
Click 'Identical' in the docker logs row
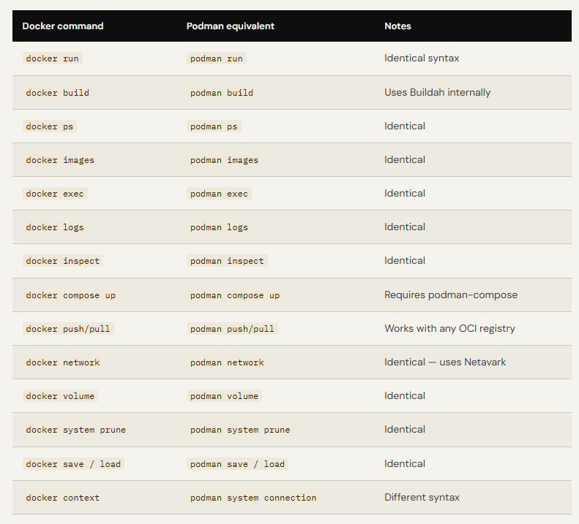tap(405, 227)
